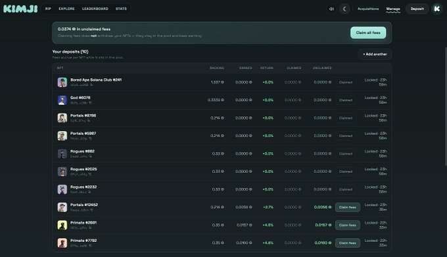Open the Primate #2691 thumbnail
447x257 pixels.
tap(62, 225)
